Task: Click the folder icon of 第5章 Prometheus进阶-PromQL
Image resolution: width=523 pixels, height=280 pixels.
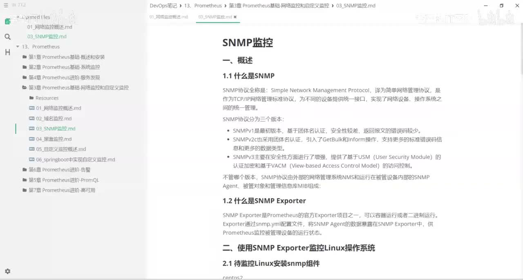Action: coord(25,180)
